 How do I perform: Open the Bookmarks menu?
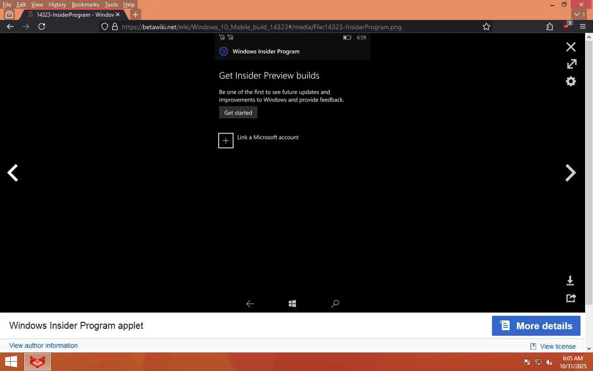click(85, 5)
